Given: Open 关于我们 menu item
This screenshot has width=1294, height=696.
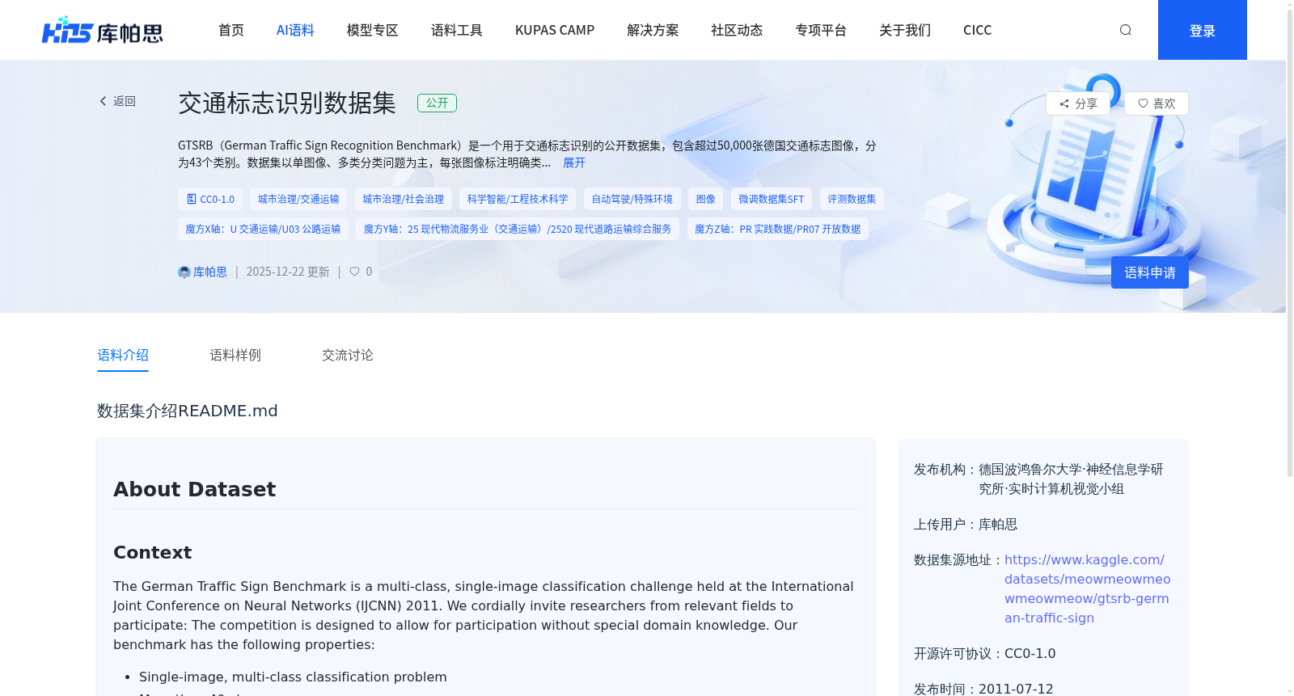Looking at the screenshot, I should [x=905, y=30].
